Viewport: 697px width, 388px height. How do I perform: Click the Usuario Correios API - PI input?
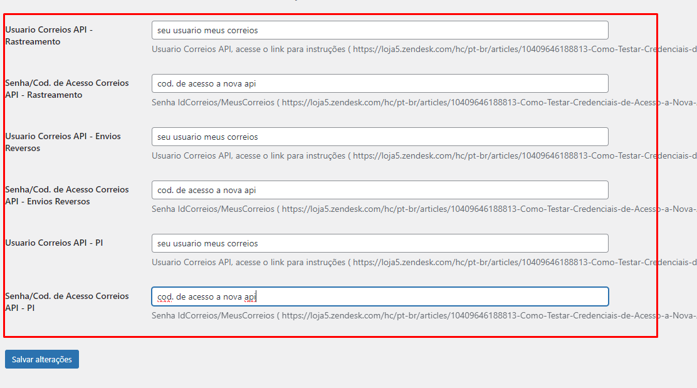point(380,244)
